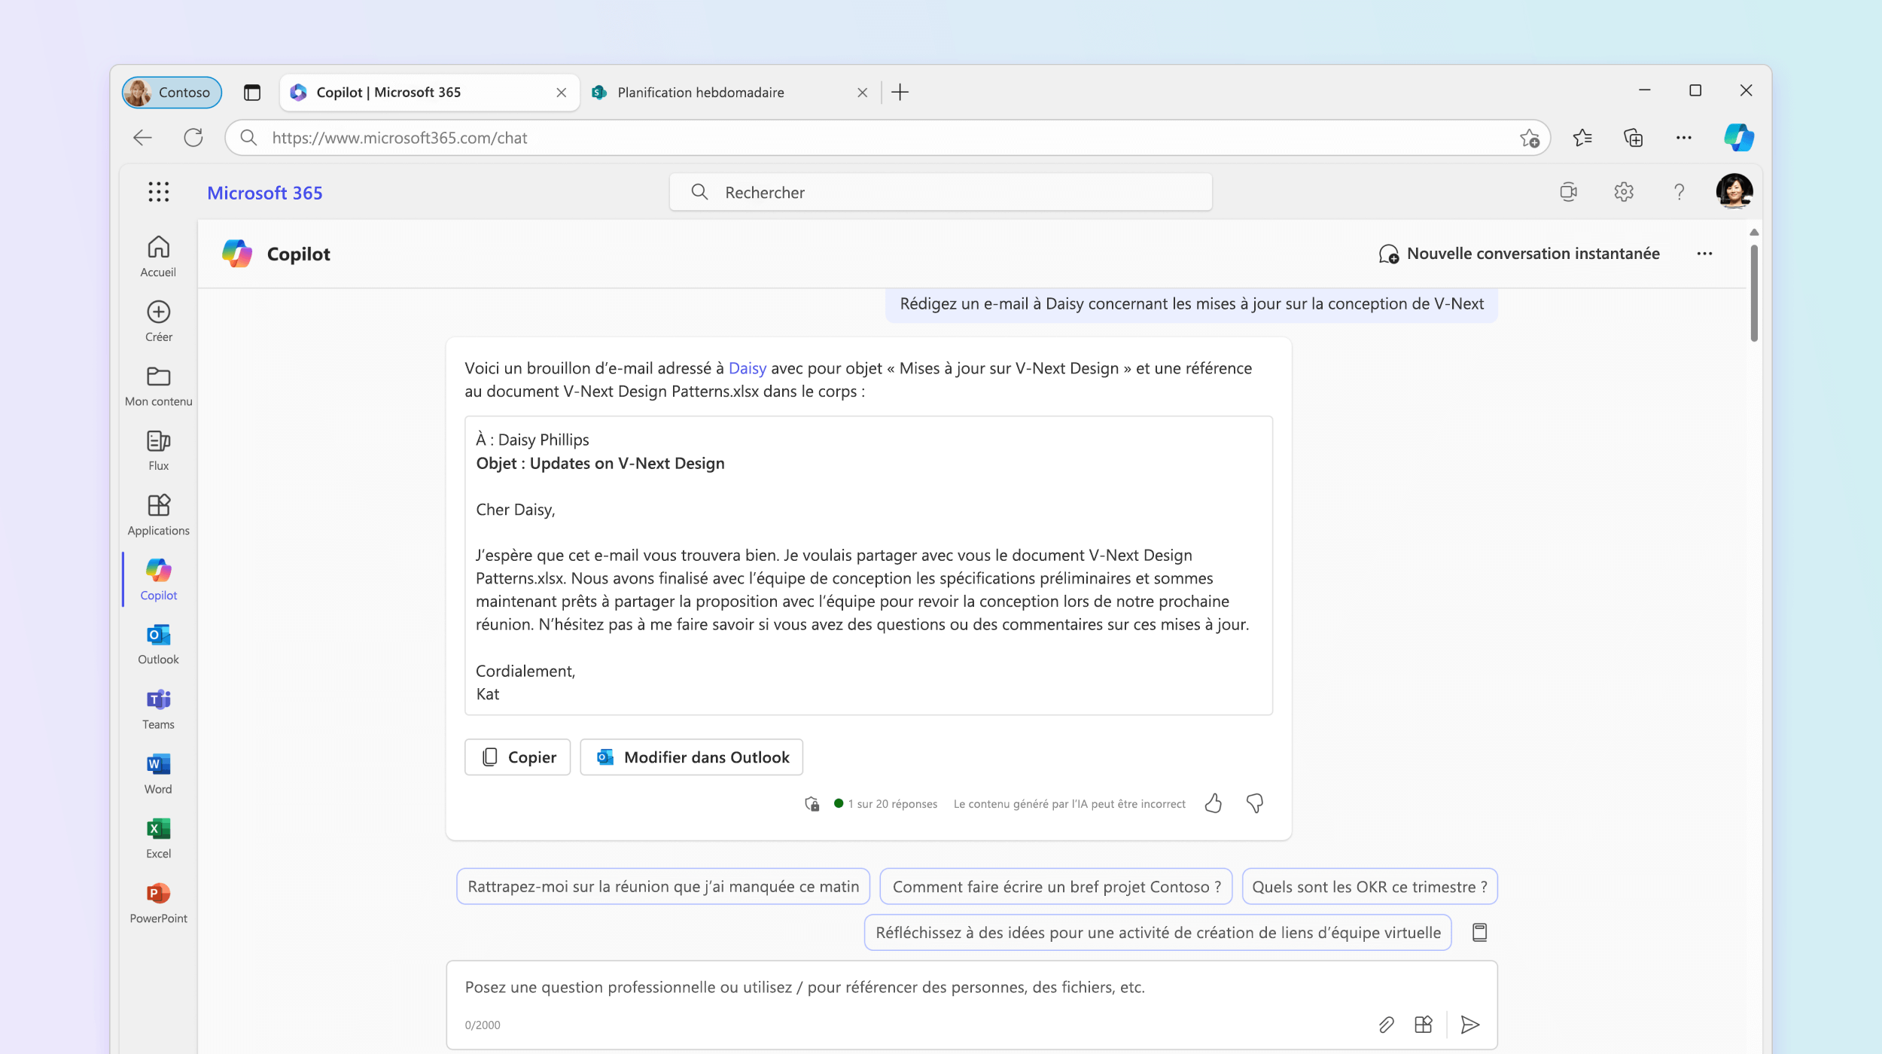Launch PowerPoint from the sidebar
Image resolution: width=1882 pixels, height=1054 pixels.
click(x=158, y=903)
